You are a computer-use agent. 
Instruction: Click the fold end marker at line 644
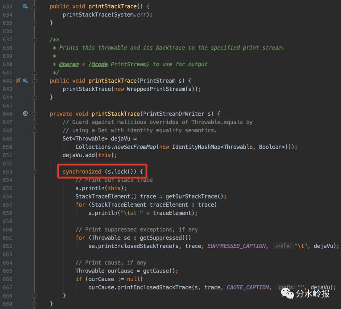pyautogui.click(x=34, y=97)
